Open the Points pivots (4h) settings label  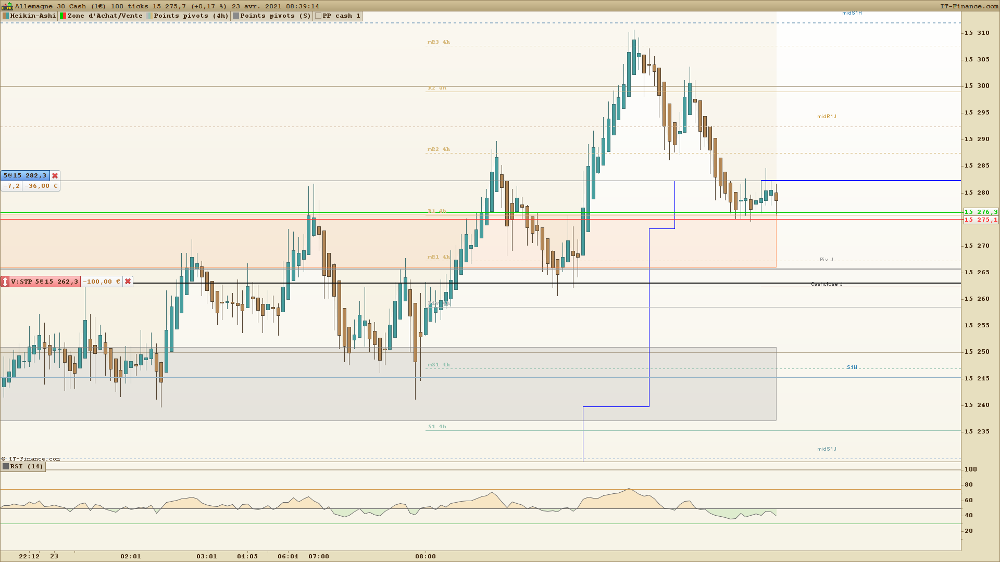tap(191, 16)
